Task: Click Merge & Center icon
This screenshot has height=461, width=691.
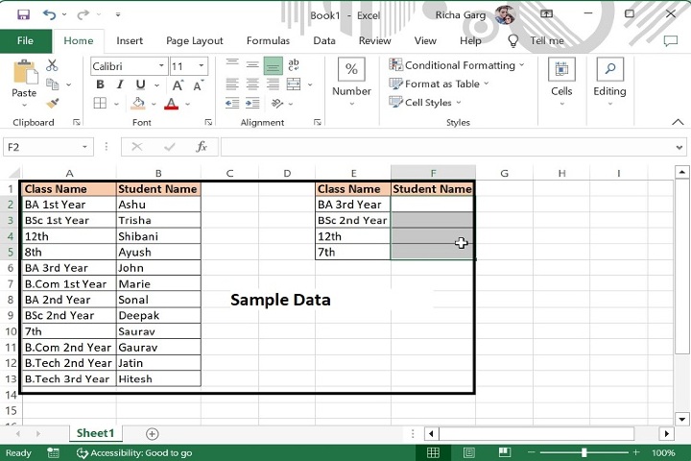Action: coord(294,84)
